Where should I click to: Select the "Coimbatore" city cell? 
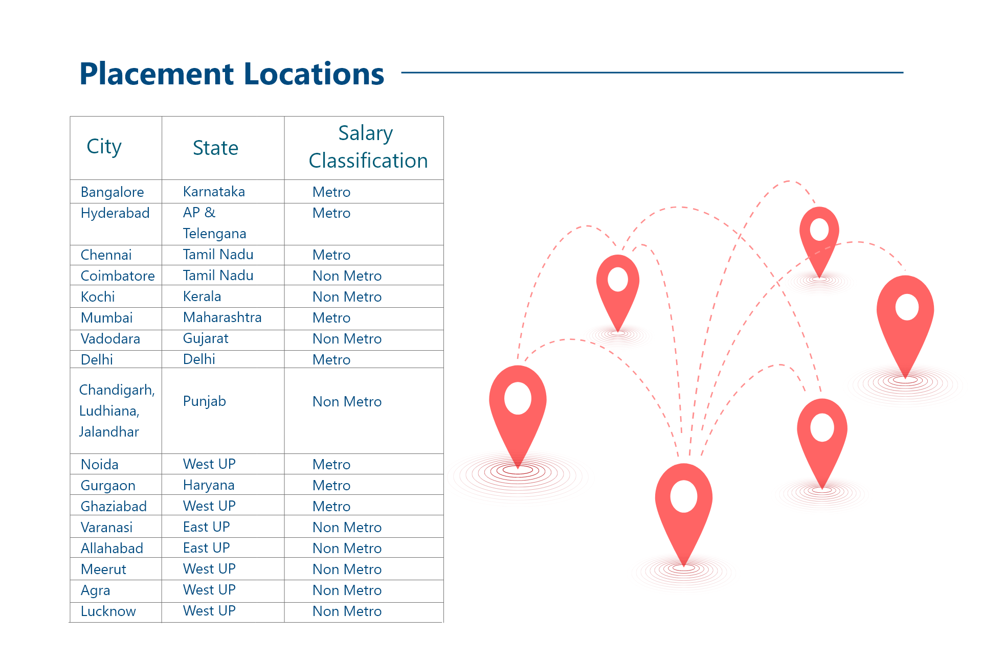[118, 276]
